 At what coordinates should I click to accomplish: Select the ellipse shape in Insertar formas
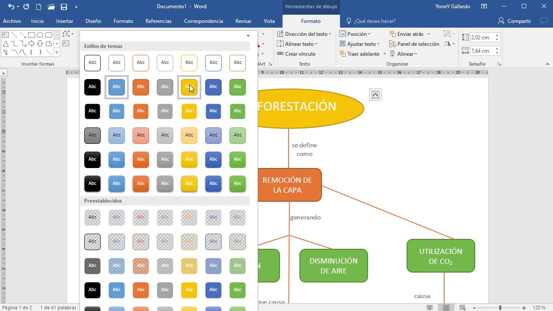coord(40,35)
